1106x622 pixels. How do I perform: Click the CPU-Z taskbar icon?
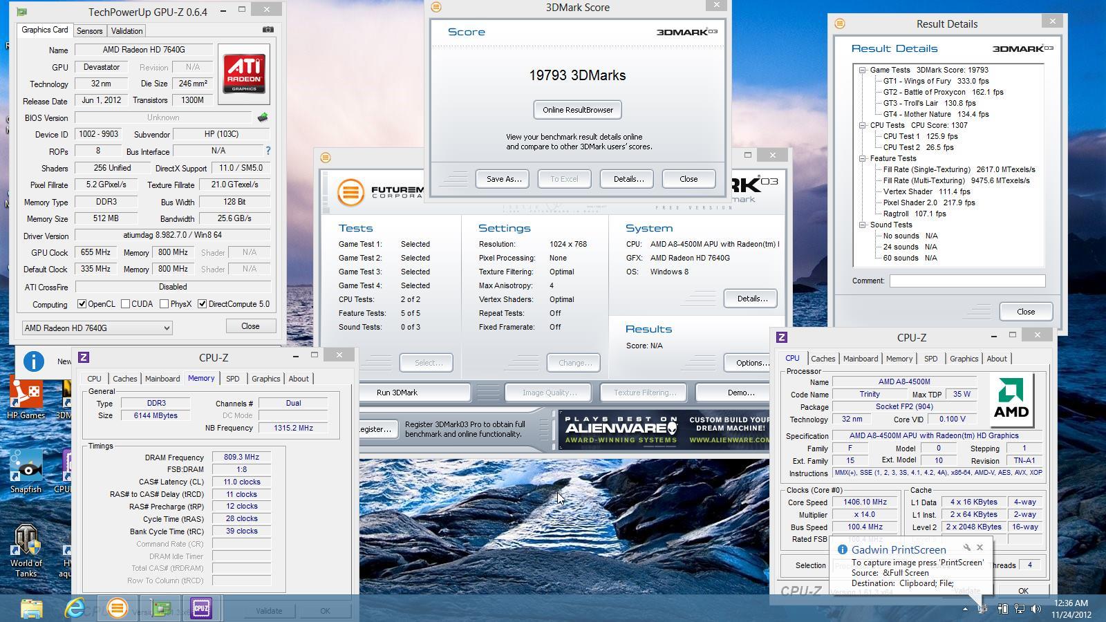pyautogui.click(x=201, y=608)
